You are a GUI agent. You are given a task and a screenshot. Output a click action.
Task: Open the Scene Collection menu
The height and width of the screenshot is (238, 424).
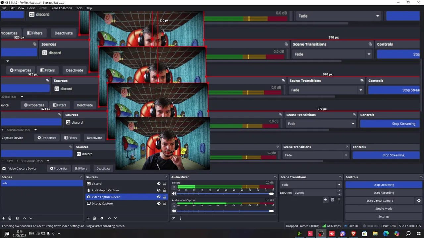point(61,8)
